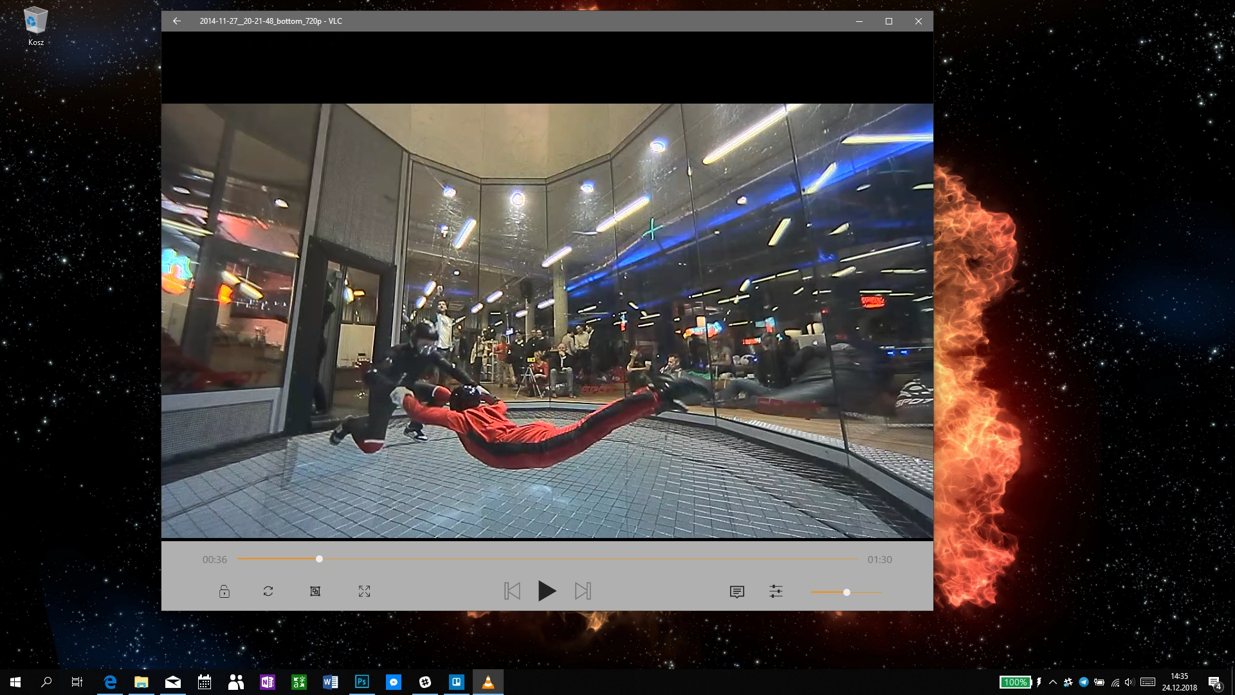Open OneNote from the taskbar
Screen dimensions: 1235x695
coord(268,682)
